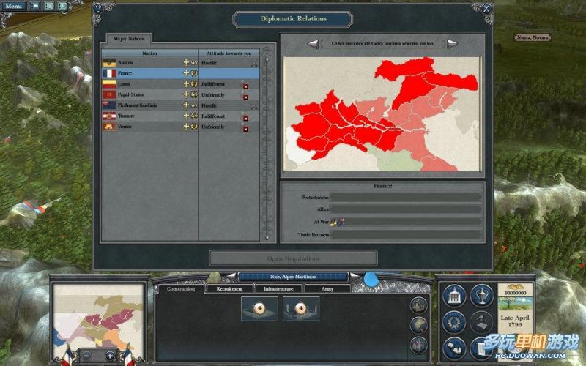Open the laurel wreath diplomacy button

click(454, 322)
